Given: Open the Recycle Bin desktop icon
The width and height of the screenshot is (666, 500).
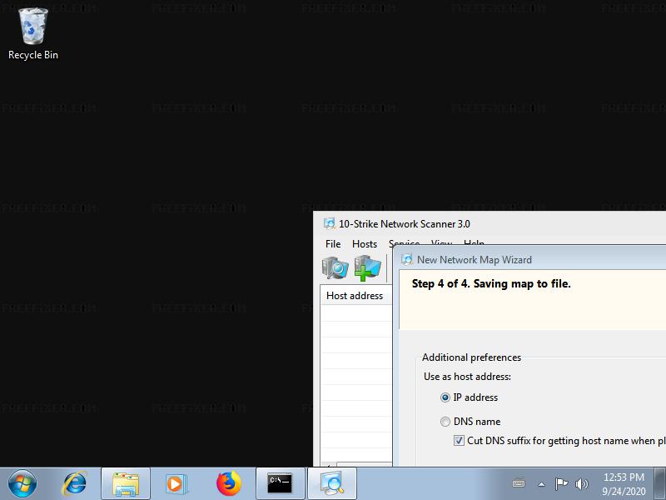Looking at the screenshot, I should [33, 33].
